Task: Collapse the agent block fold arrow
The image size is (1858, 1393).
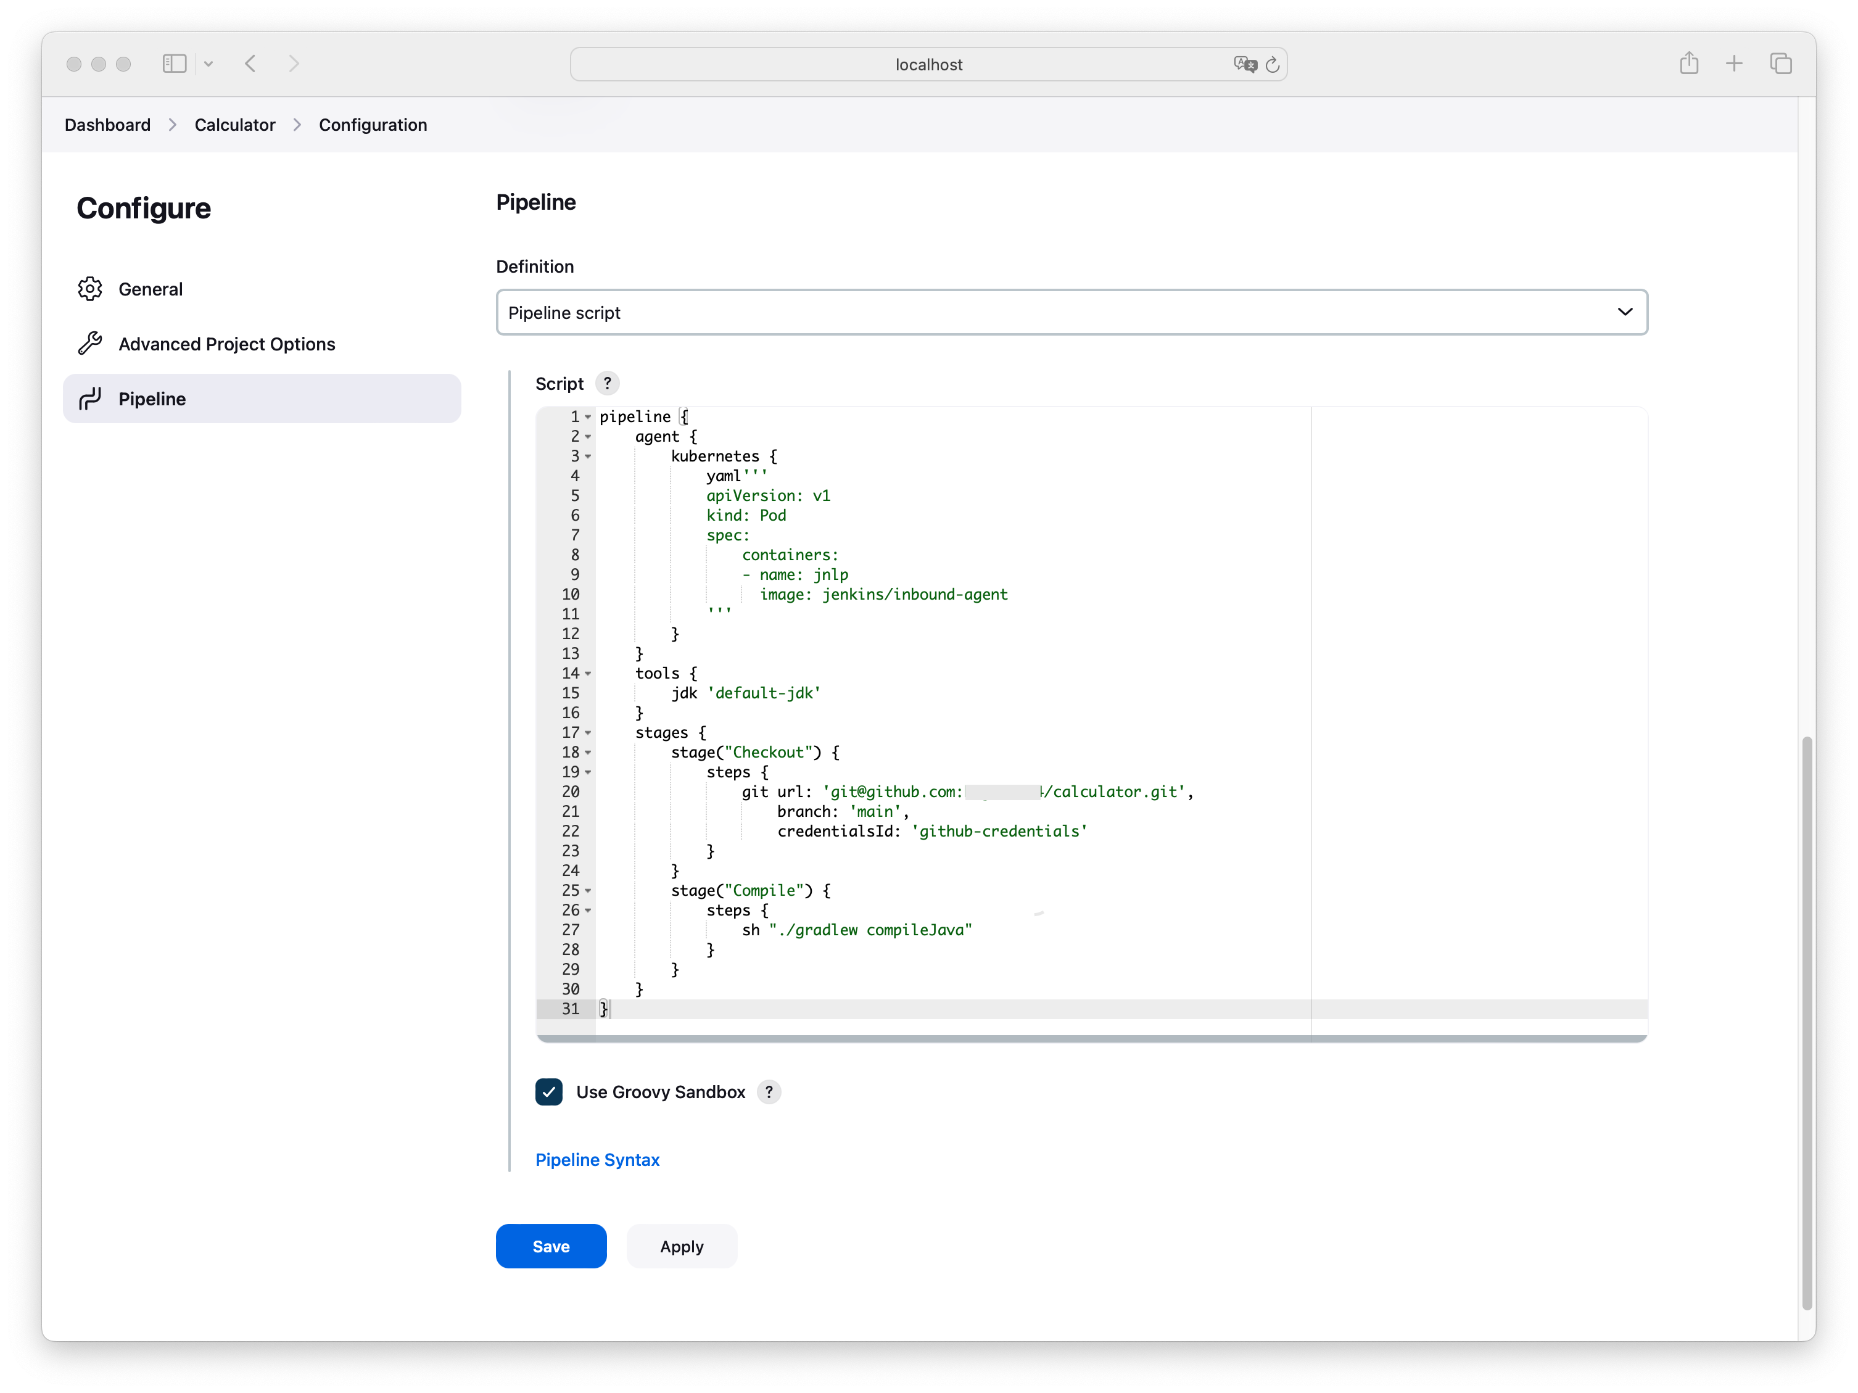Action: [x=588, y=437]
